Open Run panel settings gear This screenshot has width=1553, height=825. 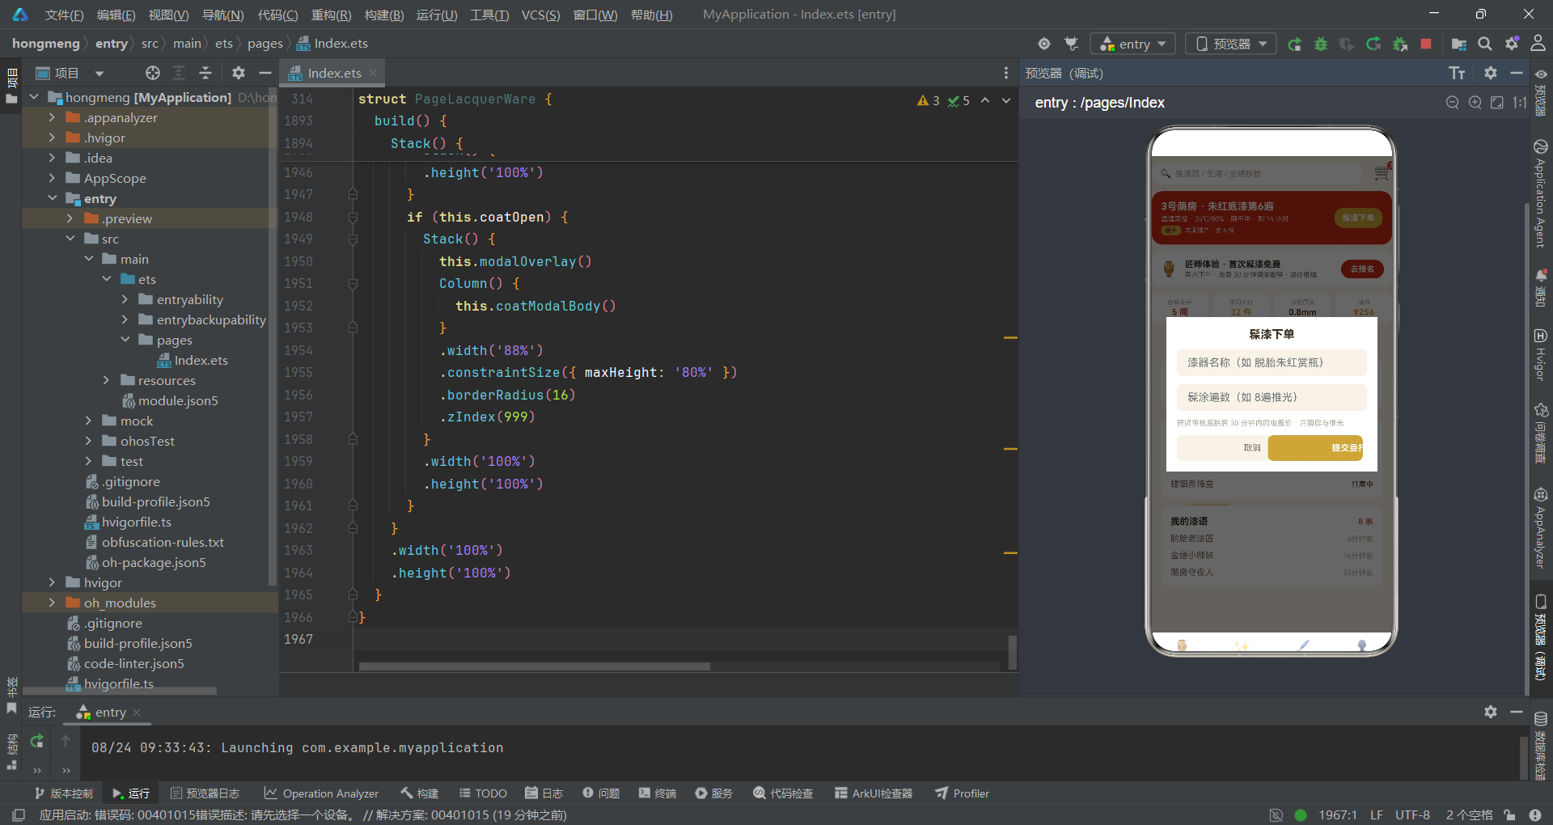coord(1491,712)
